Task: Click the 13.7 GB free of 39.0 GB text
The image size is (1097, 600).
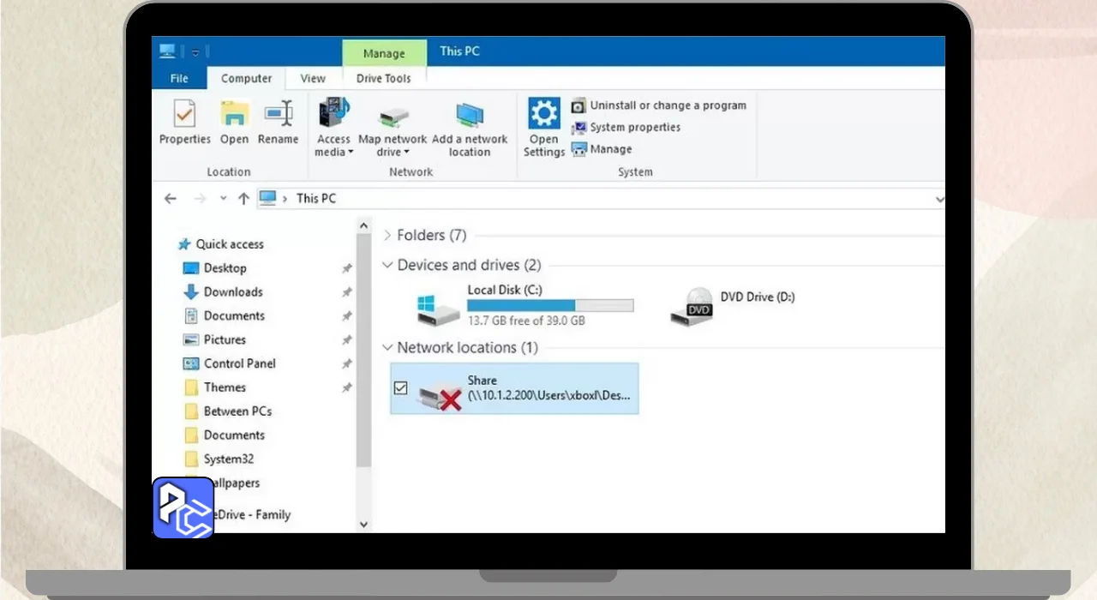Action: [526, 321]
